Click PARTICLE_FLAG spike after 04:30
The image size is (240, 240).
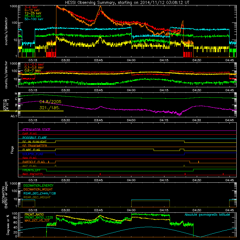[199, 162]
